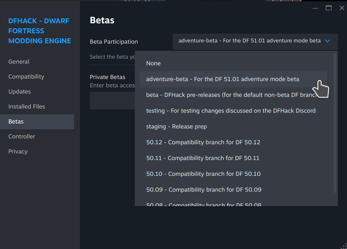Select None in the beta list
This screenshot has height=249, width=347.
tap(153, 63)
